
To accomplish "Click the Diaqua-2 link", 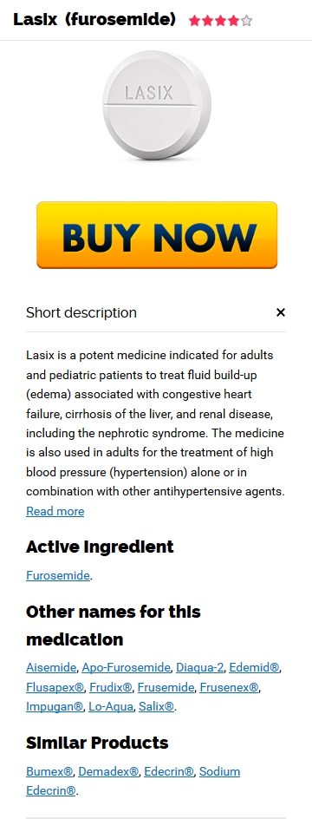I will click(199, 667).
